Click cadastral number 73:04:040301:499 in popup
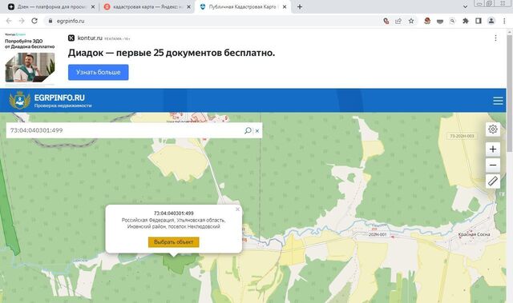Screen dimensions: 513x303 pos(174,213)
